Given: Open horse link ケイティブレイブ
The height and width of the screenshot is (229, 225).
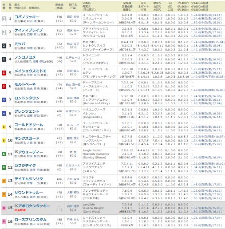Looking at the screenshot, I should [x=28, y=30].
